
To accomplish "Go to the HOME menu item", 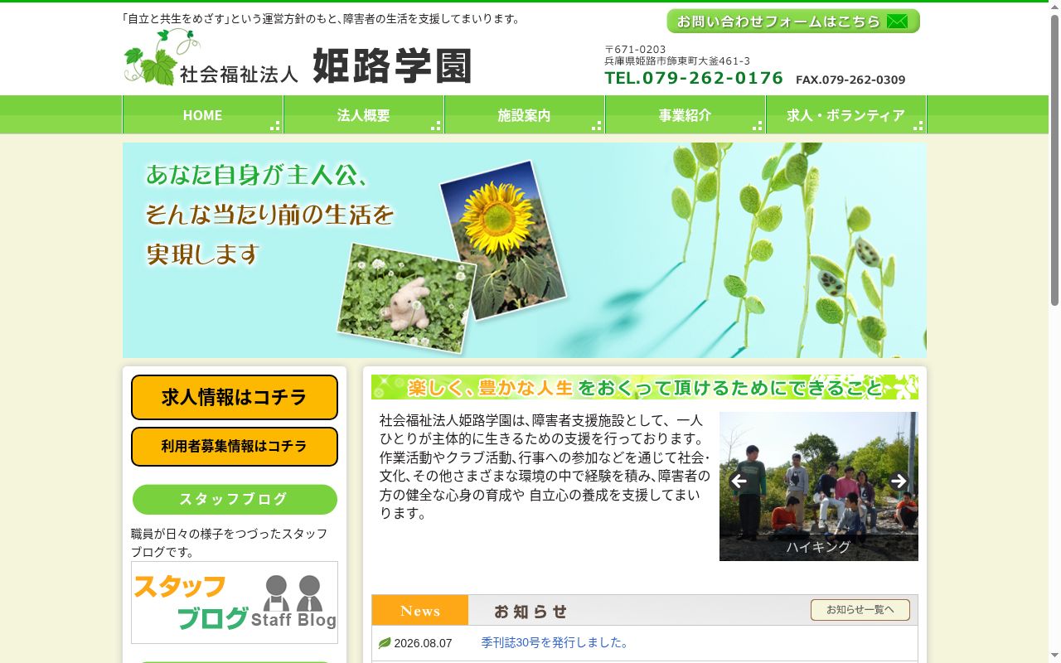I will pos(202,114).
